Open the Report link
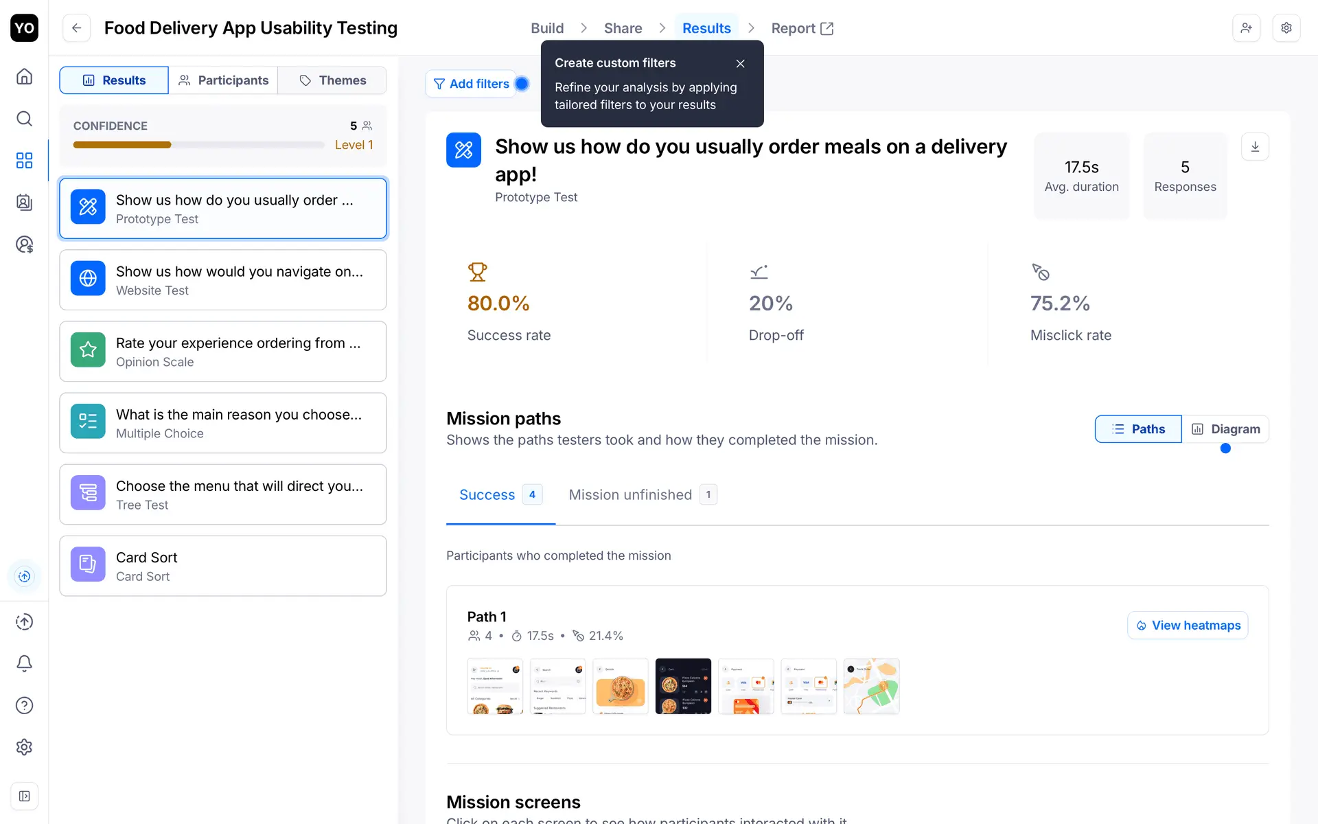The height and width of the screenshot is (824, 1318). (802, 28)
